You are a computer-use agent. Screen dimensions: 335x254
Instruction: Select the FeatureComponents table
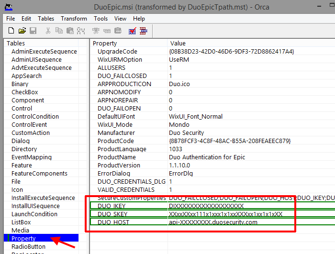[x=39, y=173]
